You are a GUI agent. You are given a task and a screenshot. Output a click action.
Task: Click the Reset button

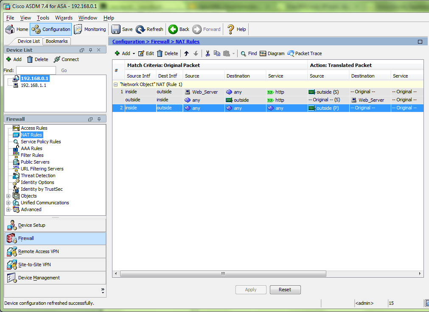285,290
